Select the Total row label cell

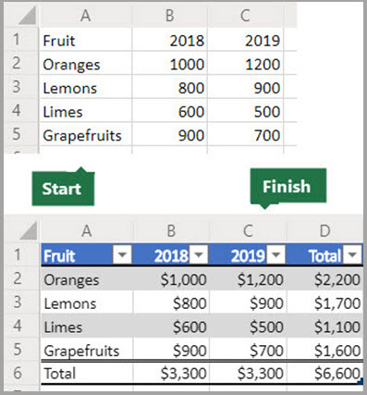(87, 373)
